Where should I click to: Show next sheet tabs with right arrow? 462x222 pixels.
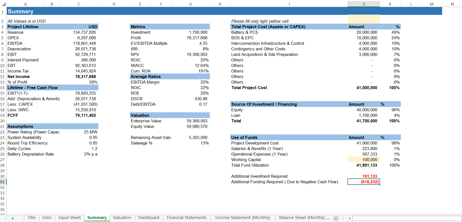tap(13, 218)
